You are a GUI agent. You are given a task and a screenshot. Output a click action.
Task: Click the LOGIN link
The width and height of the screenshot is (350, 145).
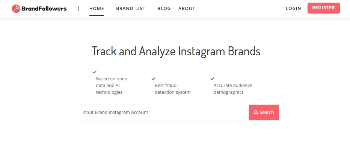293,9
